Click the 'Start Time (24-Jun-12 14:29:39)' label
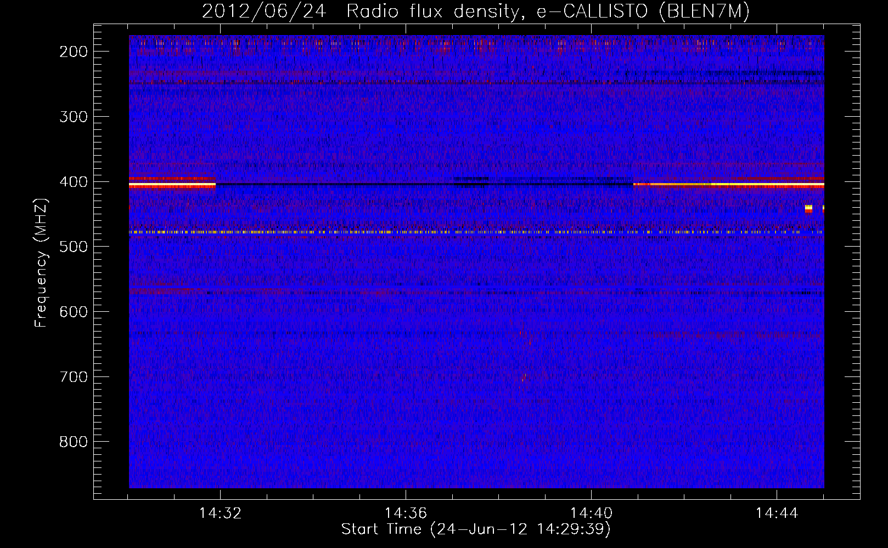 point(476,529)
